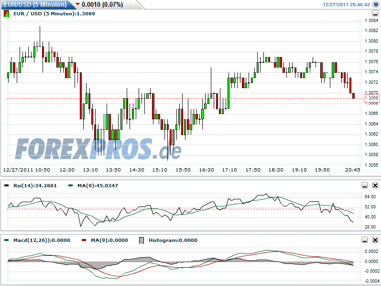Click the price change text 0.0010 (0.07%)
This screenshot has width=381, height=286.
pyautogui.click(x=102, y=4)
